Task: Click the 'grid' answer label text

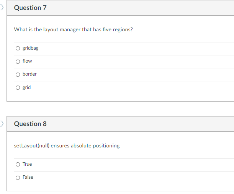Action: [26, 87]
